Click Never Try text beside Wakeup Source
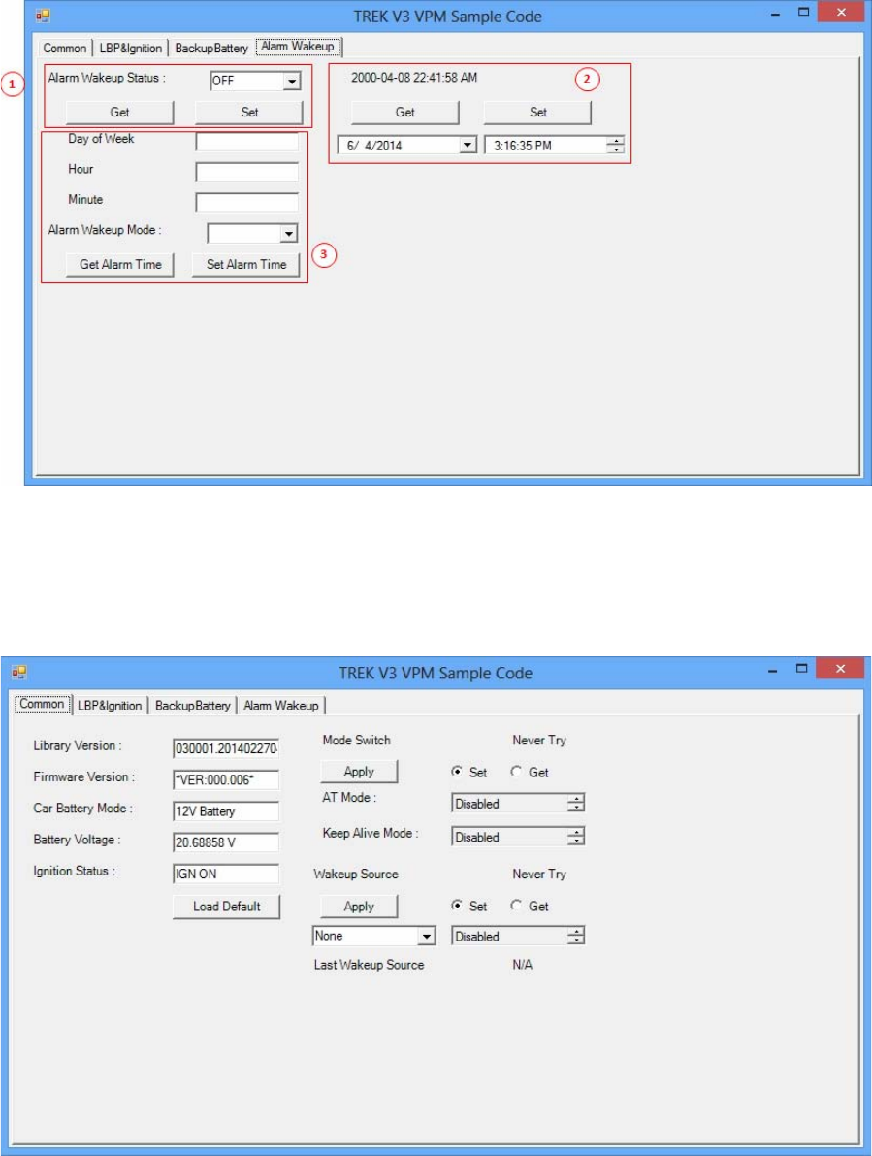 [x=539, y=875]
